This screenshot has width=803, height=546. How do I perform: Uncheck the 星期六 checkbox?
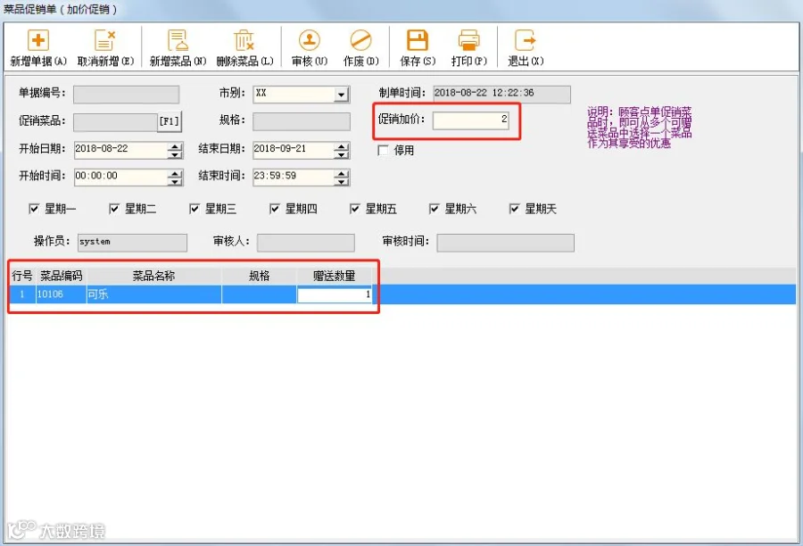pyautogui.click(x=435, y=209)
